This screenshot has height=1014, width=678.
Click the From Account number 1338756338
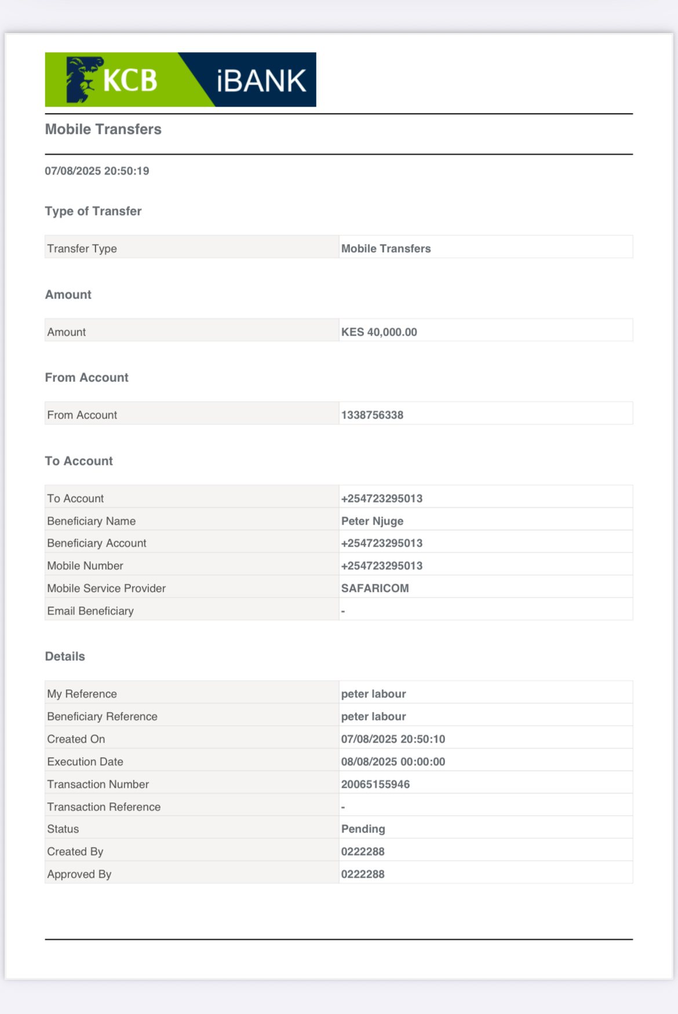pos(372,415)
